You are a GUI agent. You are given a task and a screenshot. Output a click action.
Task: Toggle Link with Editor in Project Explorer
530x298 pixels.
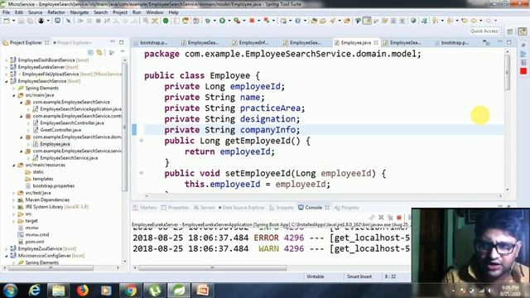[x=99, y=52]
